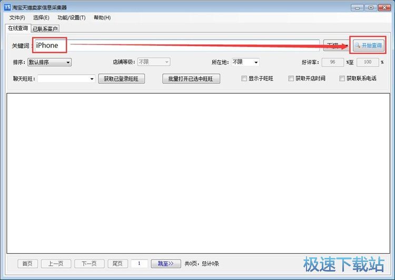The width and height of the screenshot is (395, 280).
Task: Open the 帮助(H) menu
Action: pyautogui.click(x=102, y=17)
